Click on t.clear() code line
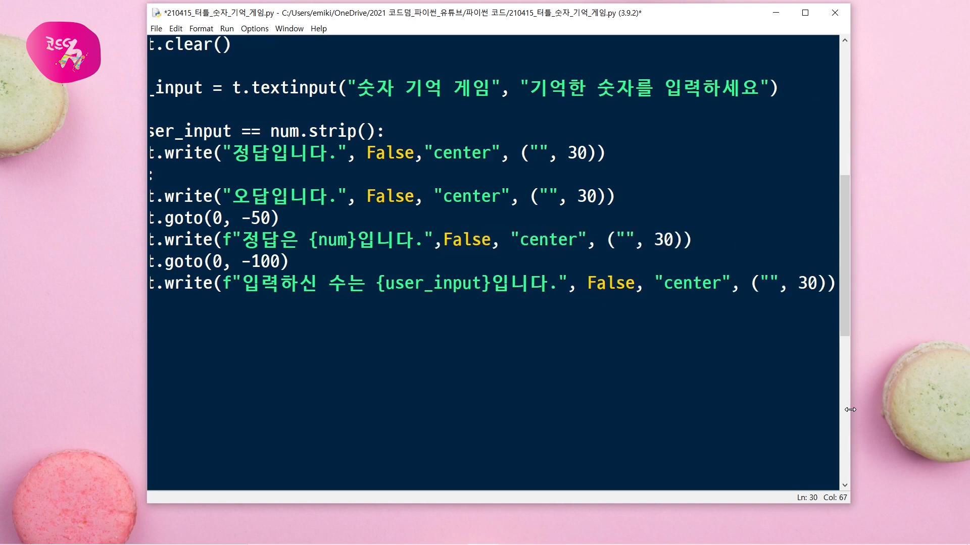Viewport: 970px width, 545px height. (x=190, y=44)
